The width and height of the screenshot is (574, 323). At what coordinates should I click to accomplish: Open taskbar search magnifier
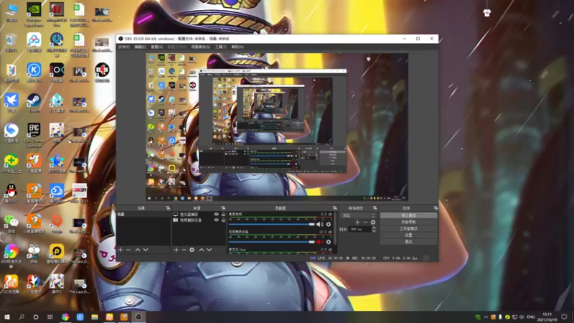22,317
